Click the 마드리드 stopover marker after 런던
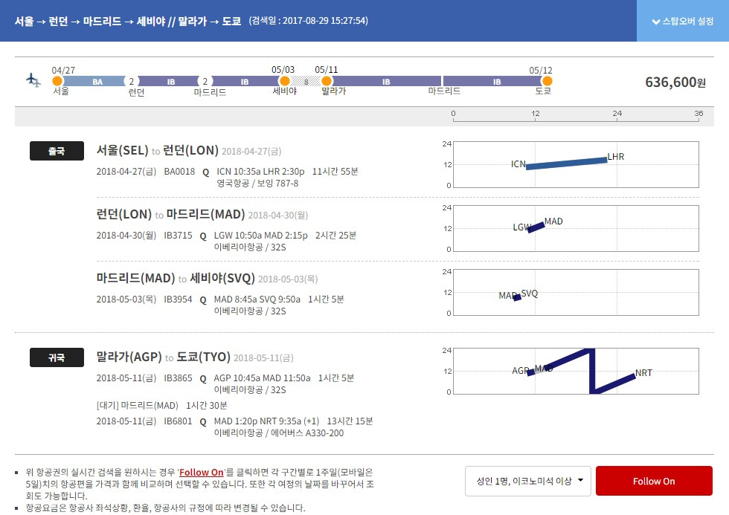The image size is (729, 515). [205, 81]
